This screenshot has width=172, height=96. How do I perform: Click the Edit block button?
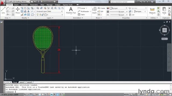(x=101, y=11)
